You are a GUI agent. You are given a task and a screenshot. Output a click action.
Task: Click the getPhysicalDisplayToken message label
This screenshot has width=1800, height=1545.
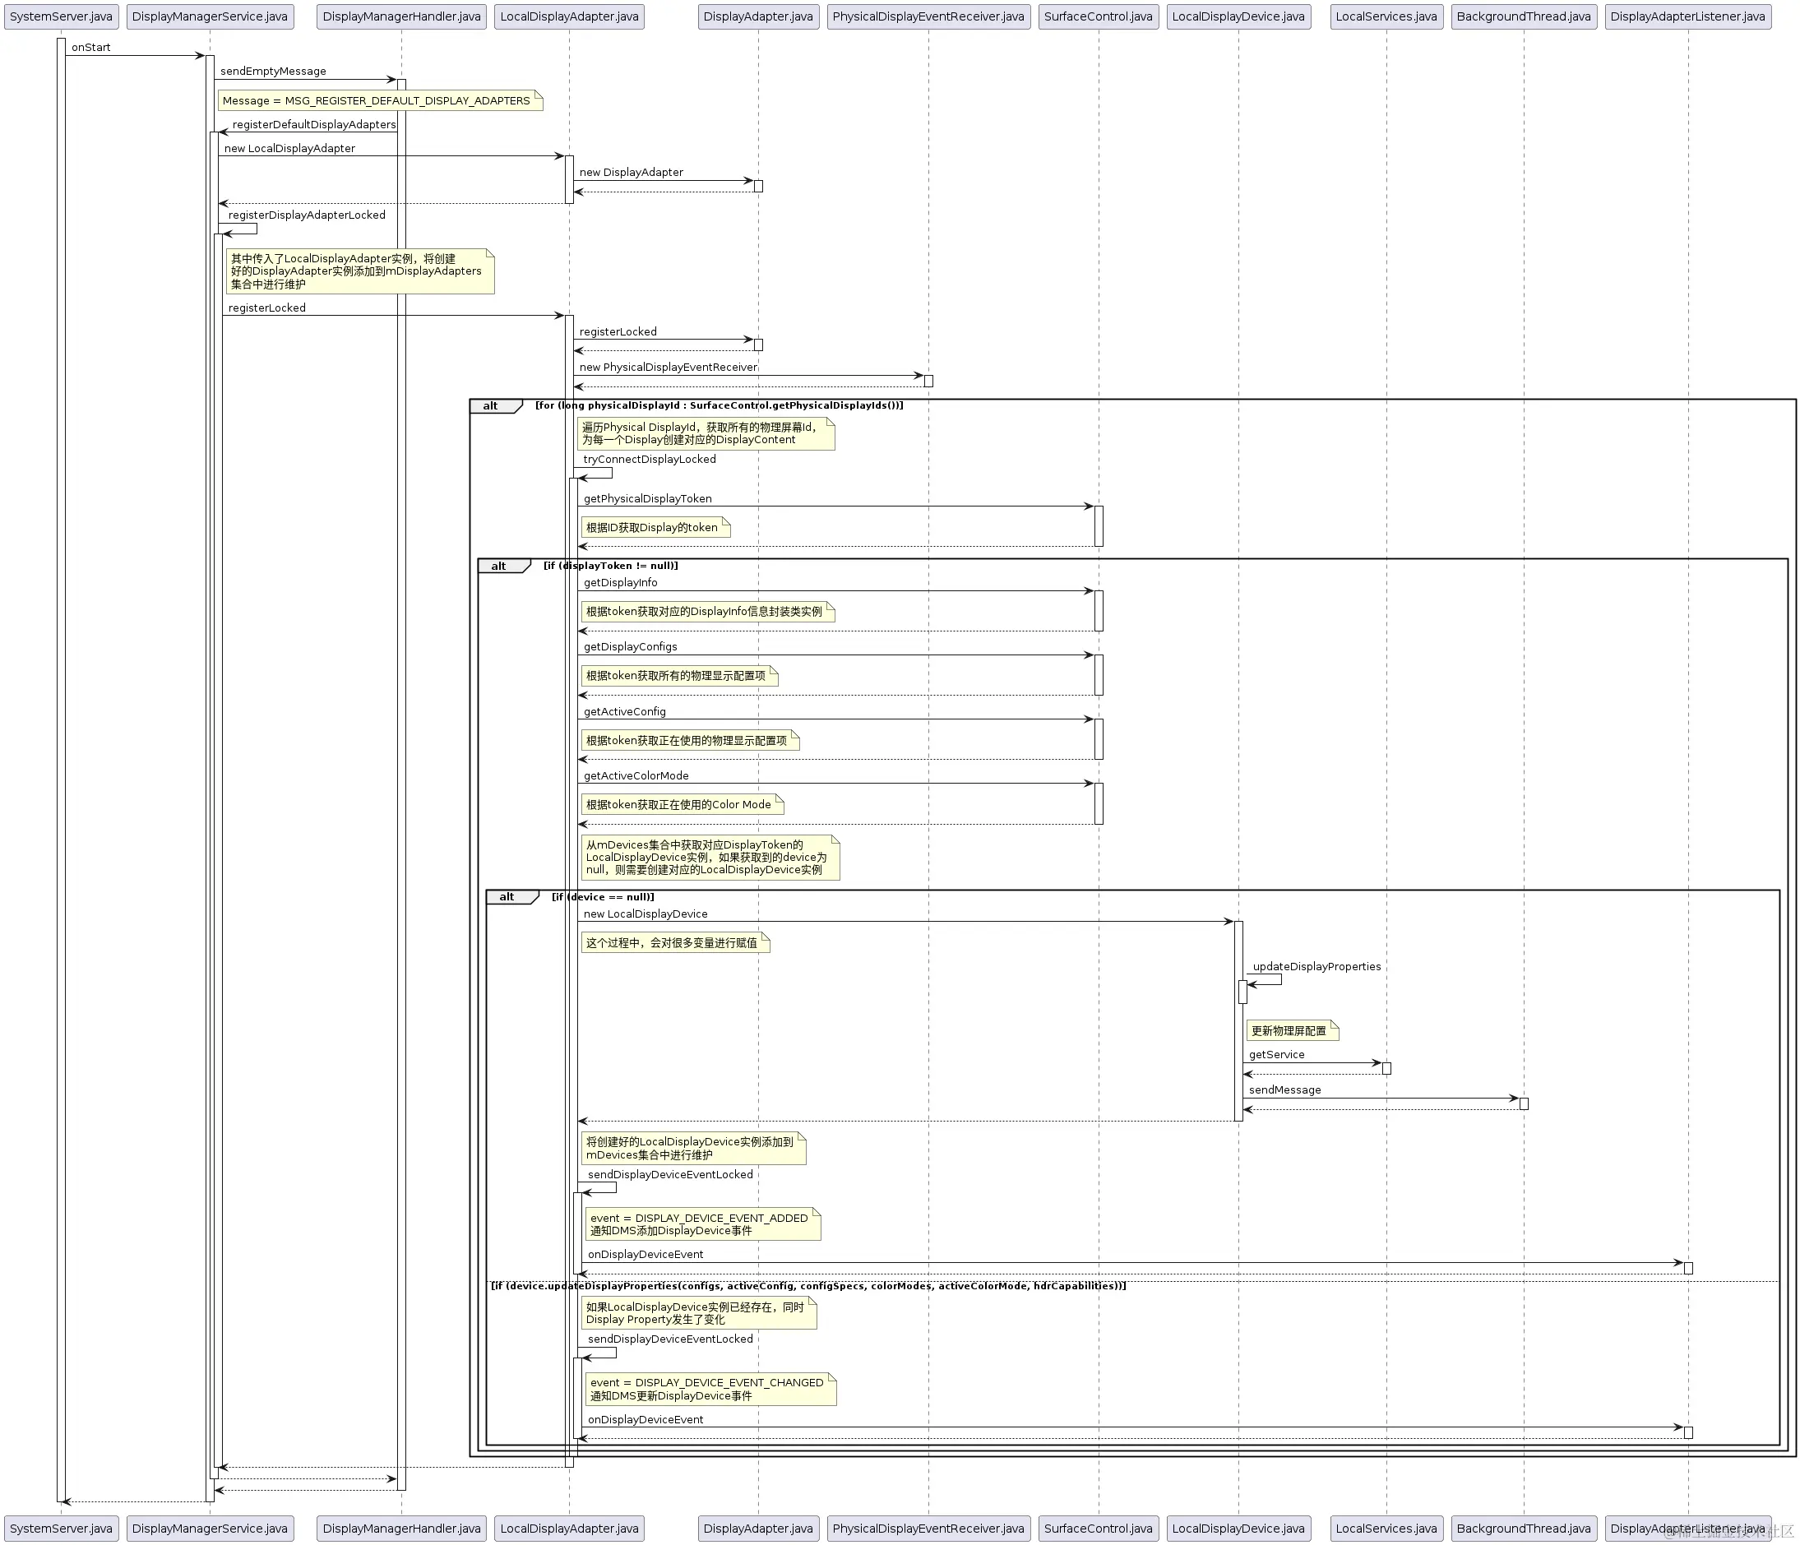[x=647, y=499]
